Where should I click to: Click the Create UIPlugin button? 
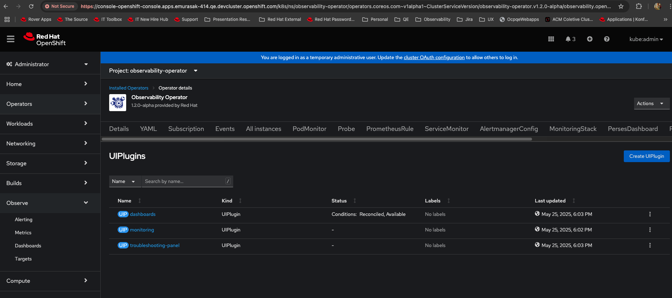coord(646,156)
